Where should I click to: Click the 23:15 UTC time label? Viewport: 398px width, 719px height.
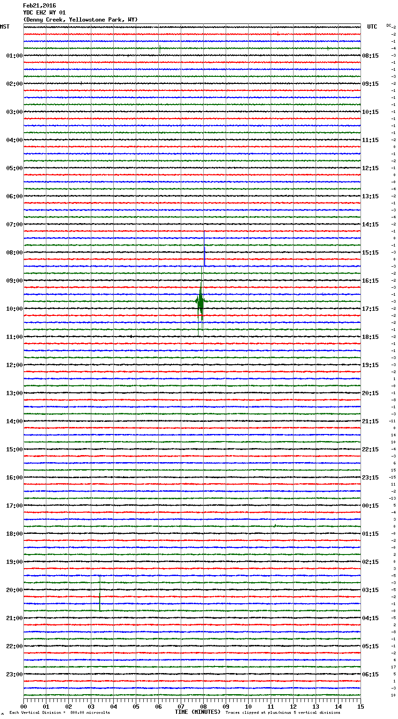point(370,478)
